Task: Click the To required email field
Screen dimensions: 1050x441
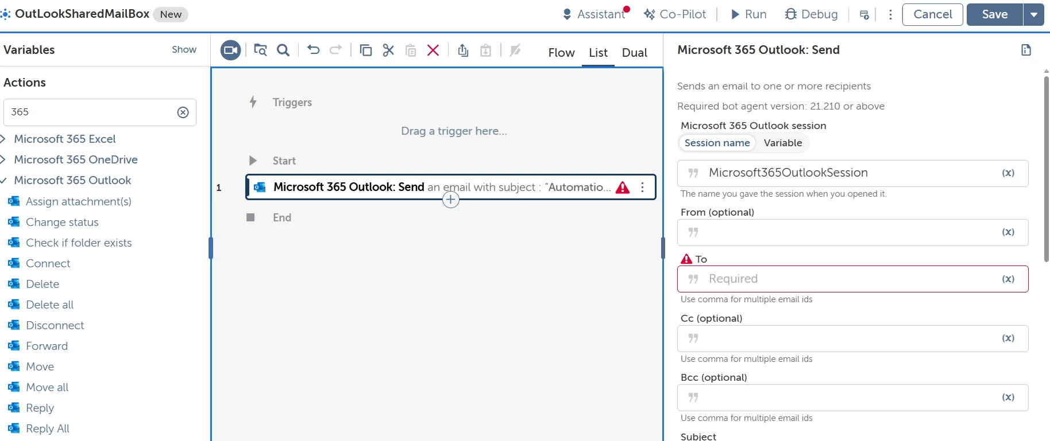Action: (x=852, y=279)
